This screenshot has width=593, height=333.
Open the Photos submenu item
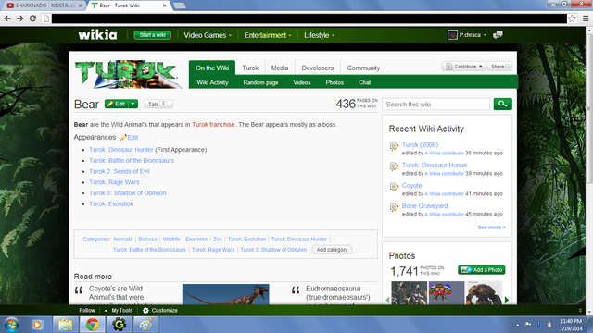(334, 82)
